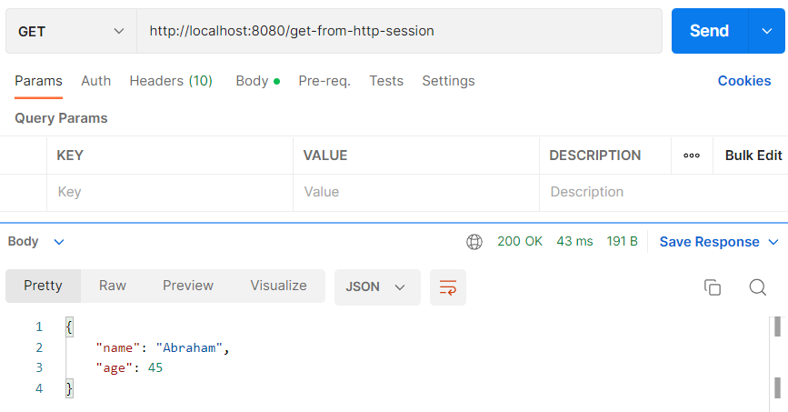Click the globe network information icon
The height and width of the screenshot is (412, 788).
(x=474, y=242)
